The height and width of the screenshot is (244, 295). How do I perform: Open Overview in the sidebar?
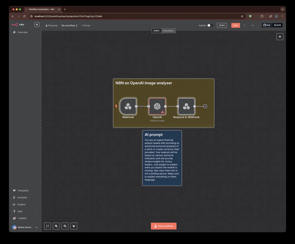pyautogui.click(x=20, y=32)
